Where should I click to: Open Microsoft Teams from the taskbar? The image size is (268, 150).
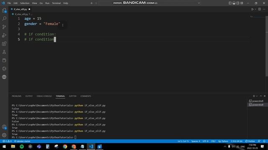pyautogui.click(x=39, y=146)
